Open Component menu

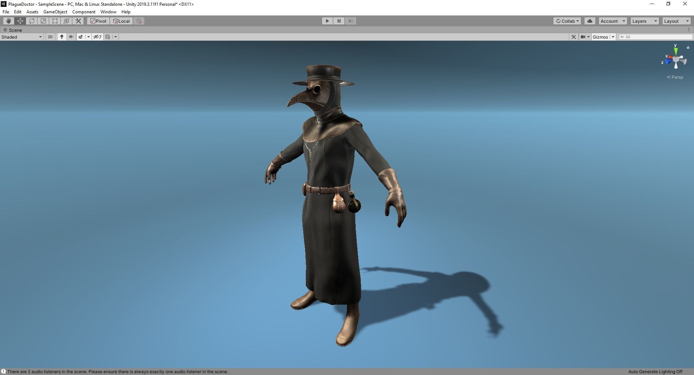coord(84,12)
